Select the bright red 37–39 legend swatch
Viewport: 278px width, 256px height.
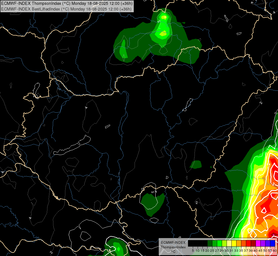[248, 243]
